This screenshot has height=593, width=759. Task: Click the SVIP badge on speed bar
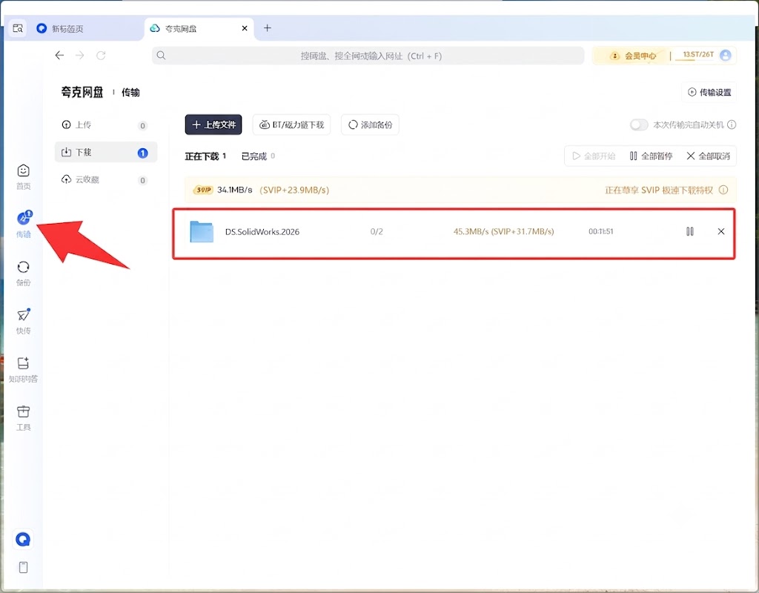[x=203, y=190]
